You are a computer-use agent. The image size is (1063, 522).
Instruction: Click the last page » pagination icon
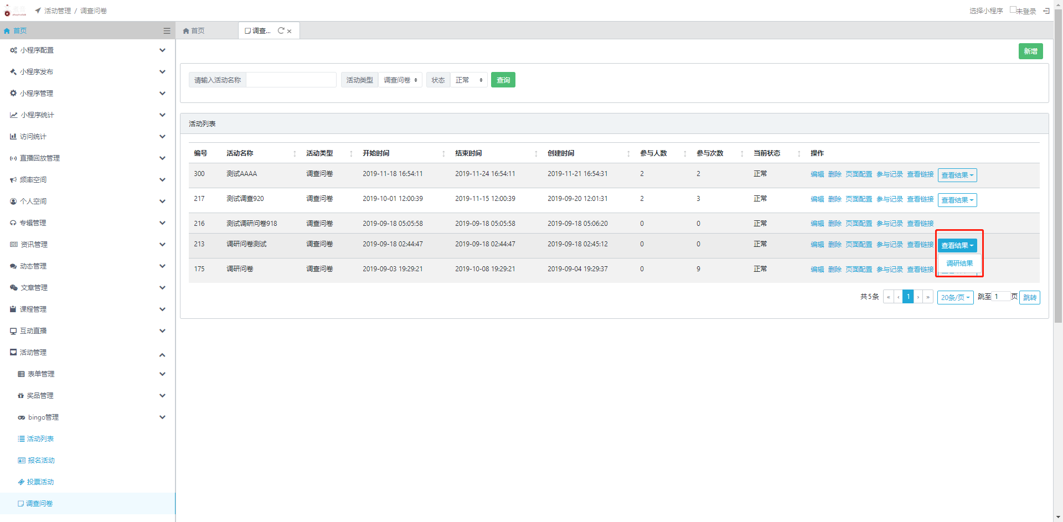[x=928, y=297]
